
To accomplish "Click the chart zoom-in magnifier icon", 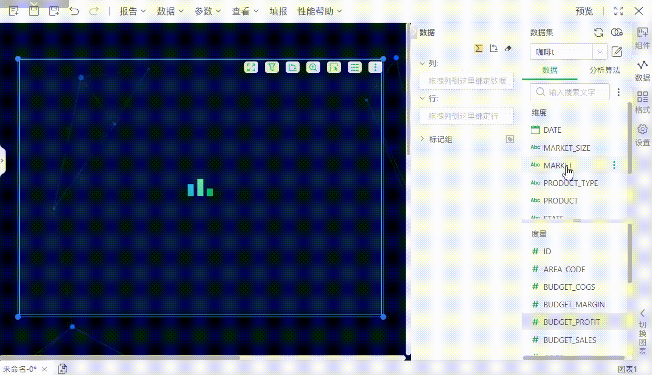I will [313, 67].
